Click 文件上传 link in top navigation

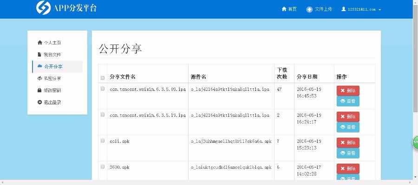tap(323, 9)
